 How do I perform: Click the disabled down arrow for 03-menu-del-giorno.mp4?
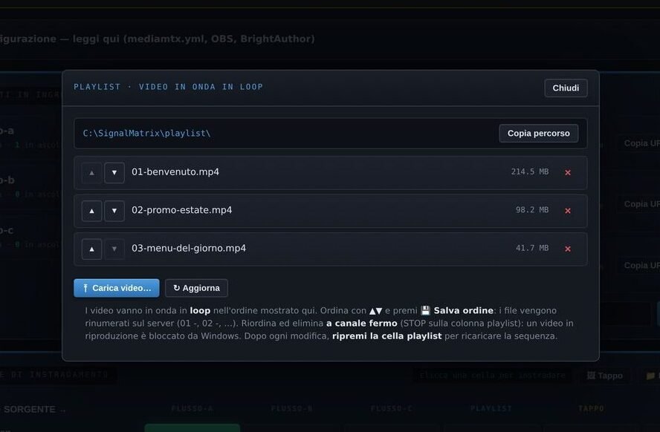[114, 249]
